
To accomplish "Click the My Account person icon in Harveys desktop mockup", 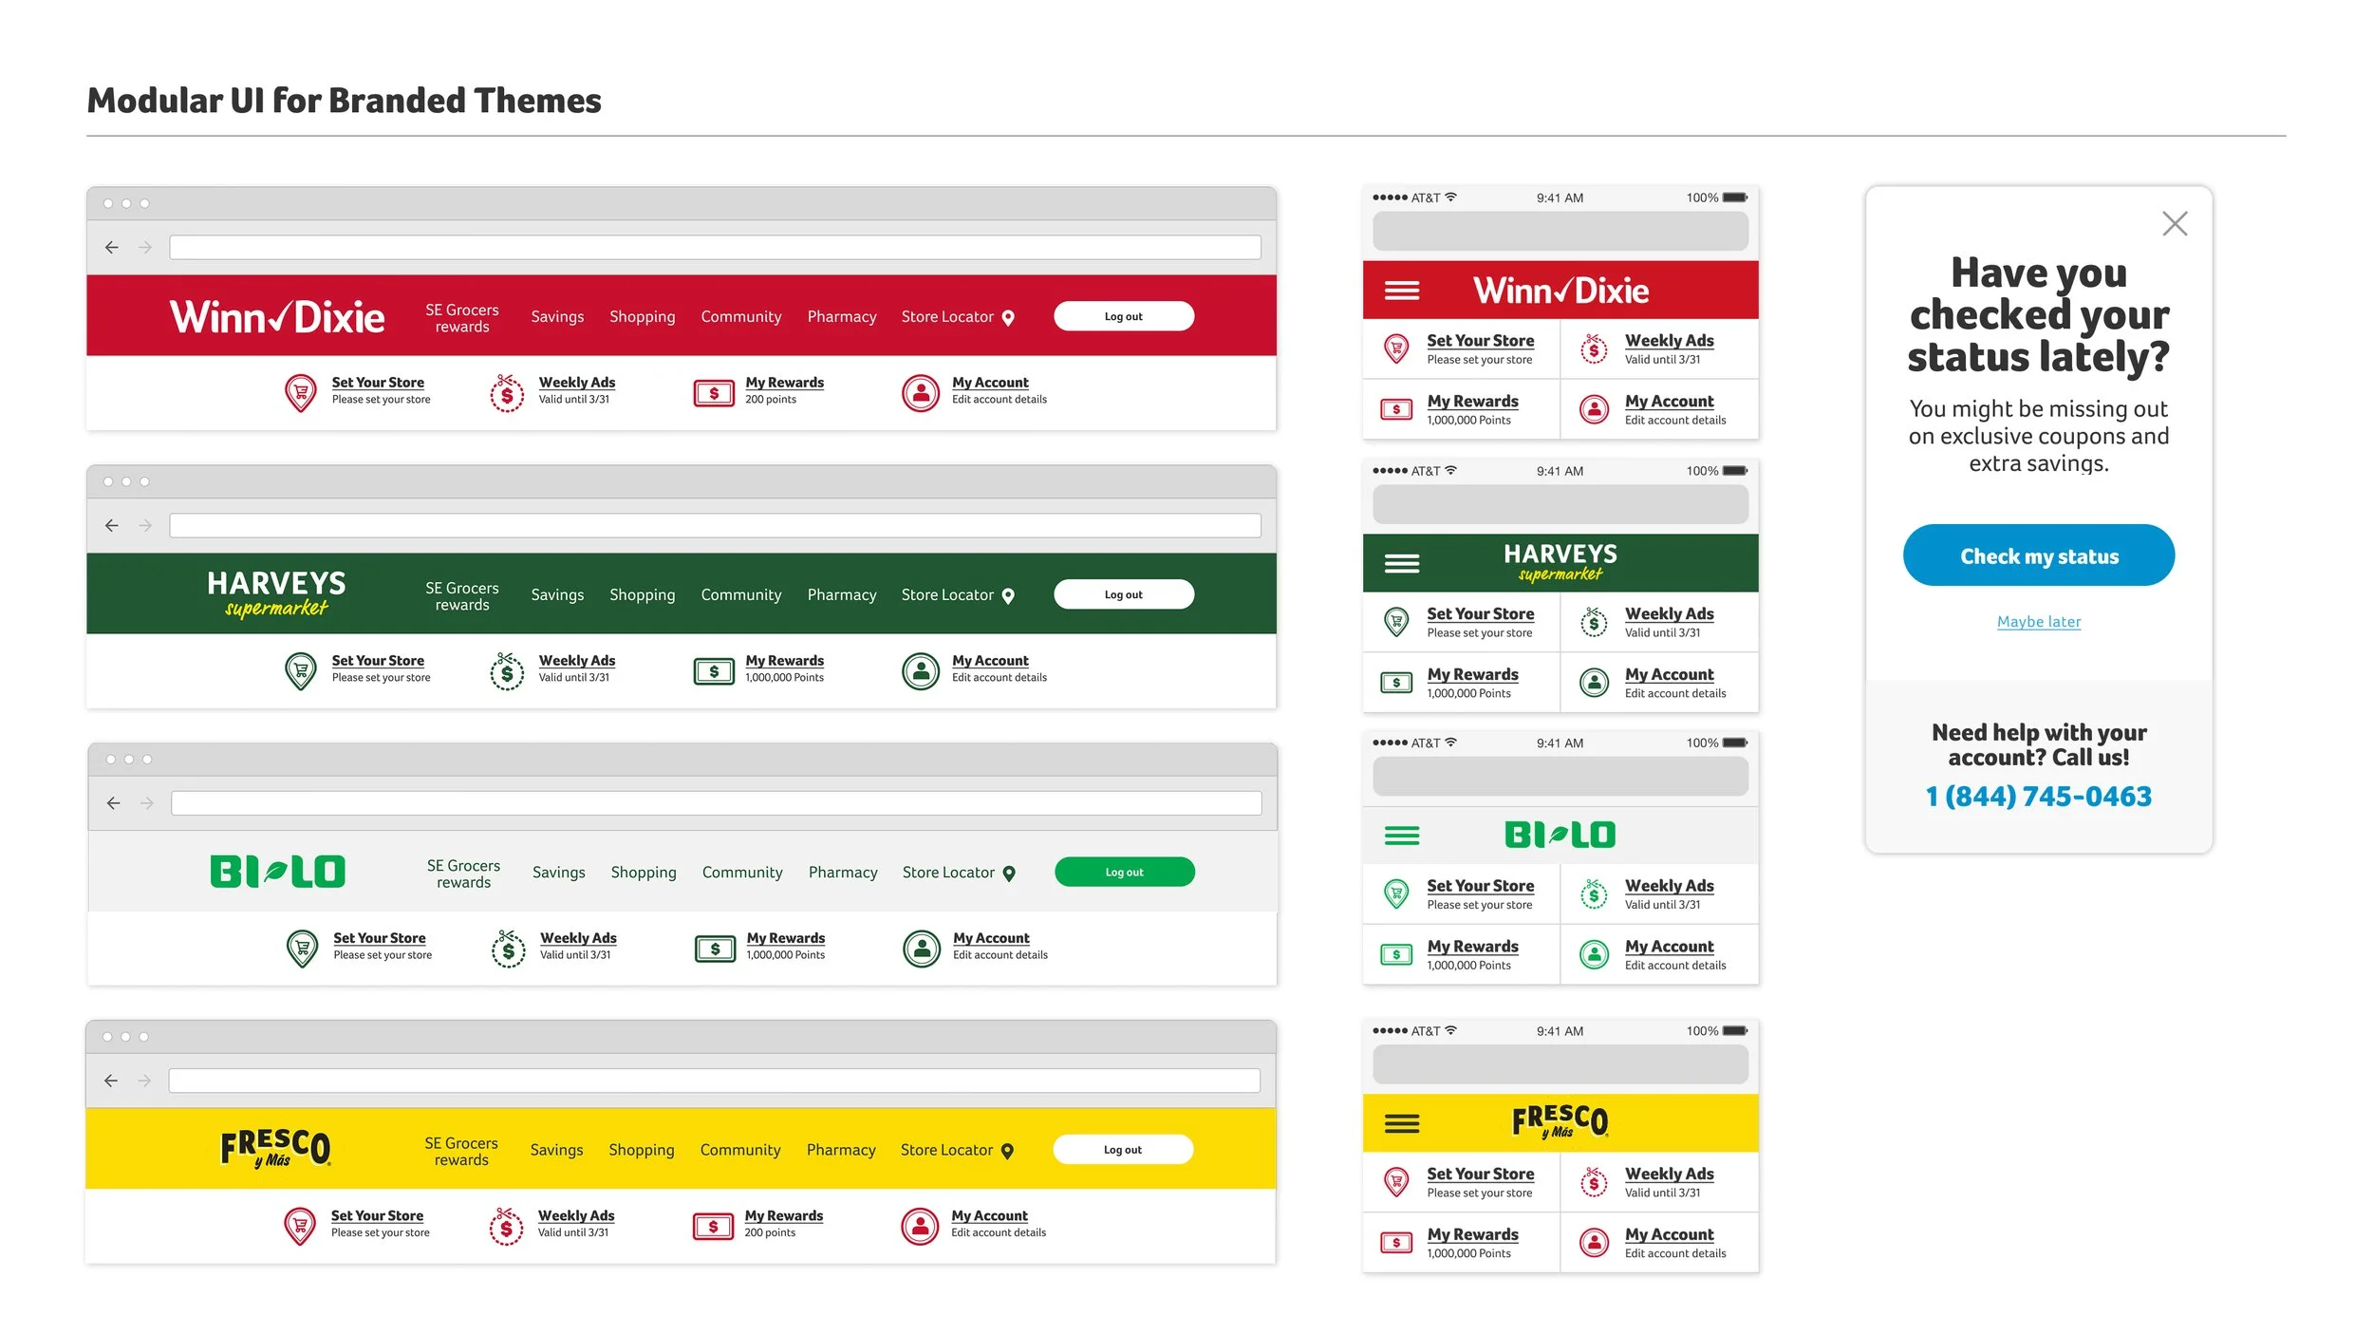I will pos(921,671).
